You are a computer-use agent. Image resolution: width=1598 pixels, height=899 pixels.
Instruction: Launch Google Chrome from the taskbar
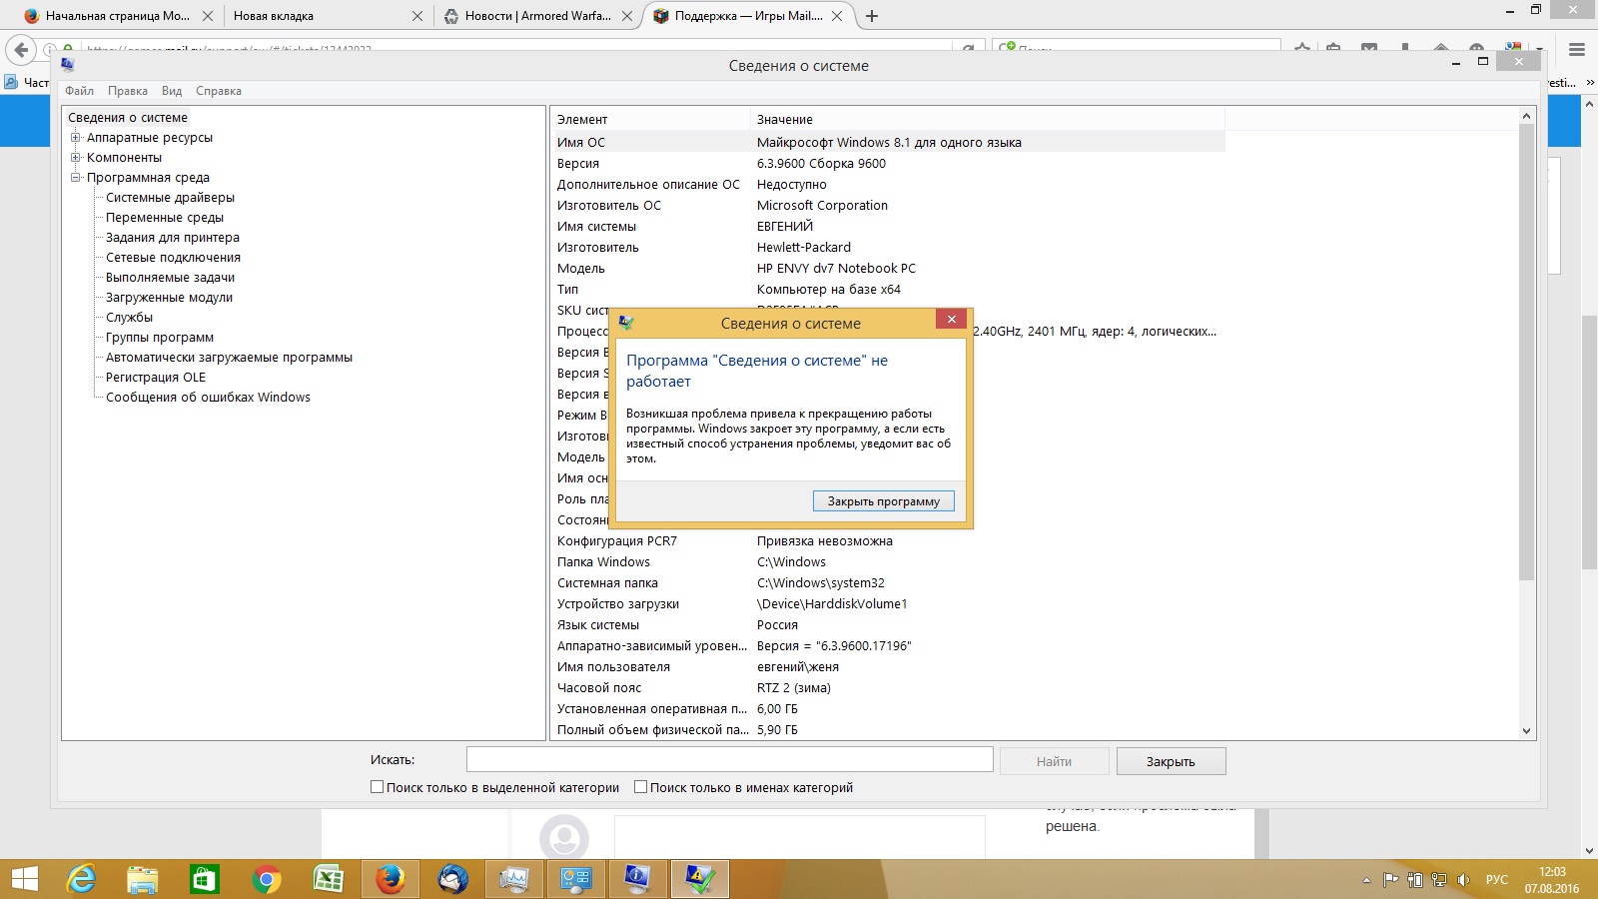tap(267, 879)
